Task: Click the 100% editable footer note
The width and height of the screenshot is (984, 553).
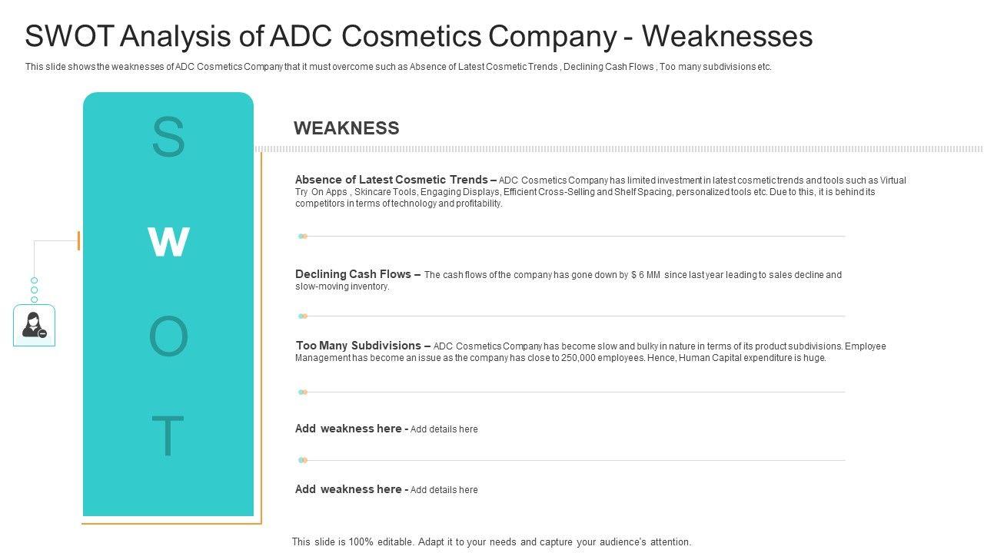Action: click(491, 541)
